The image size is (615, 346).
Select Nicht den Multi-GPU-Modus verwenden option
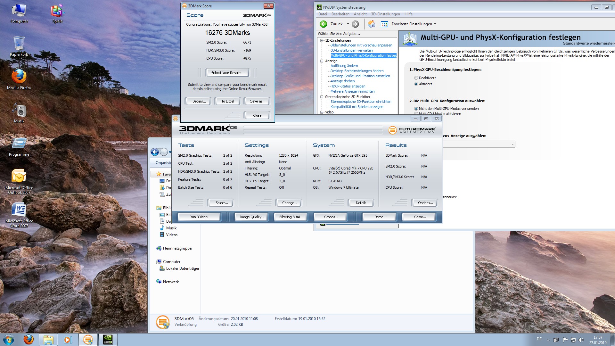click(416, 109)
